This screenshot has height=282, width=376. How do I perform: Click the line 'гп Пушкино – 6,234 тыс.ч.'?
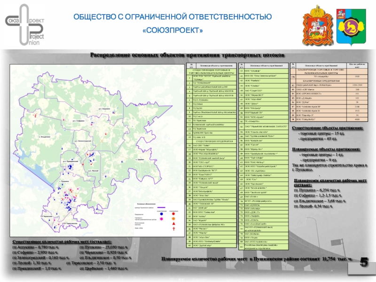[317, 190]
